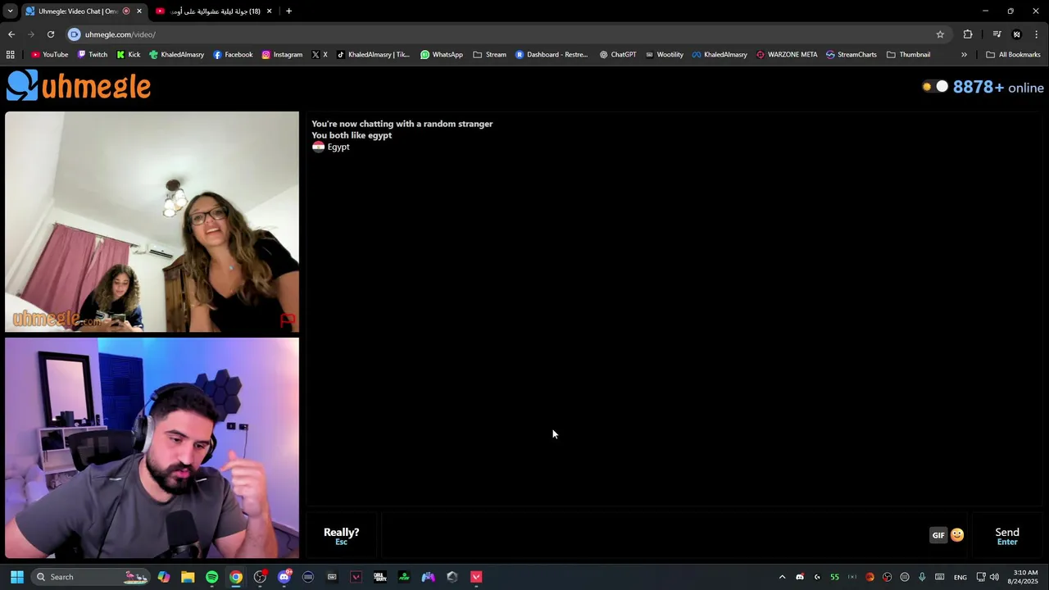Open the volume tray control
The image size is (1049, 590).
[x=994, y=577]
